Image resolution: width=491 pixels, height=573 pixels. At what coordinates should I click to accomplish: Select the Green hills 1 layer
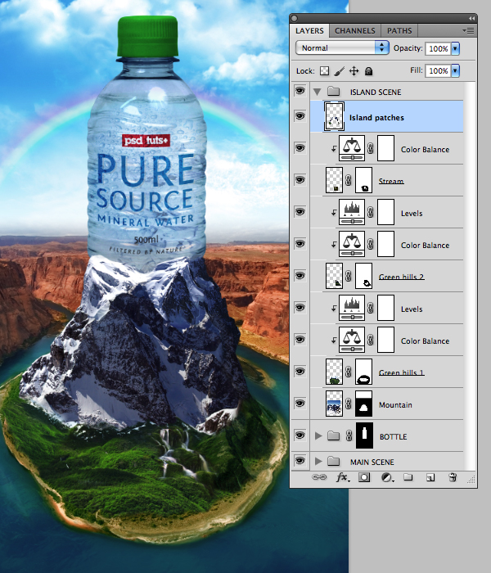[x=401, y=372]
